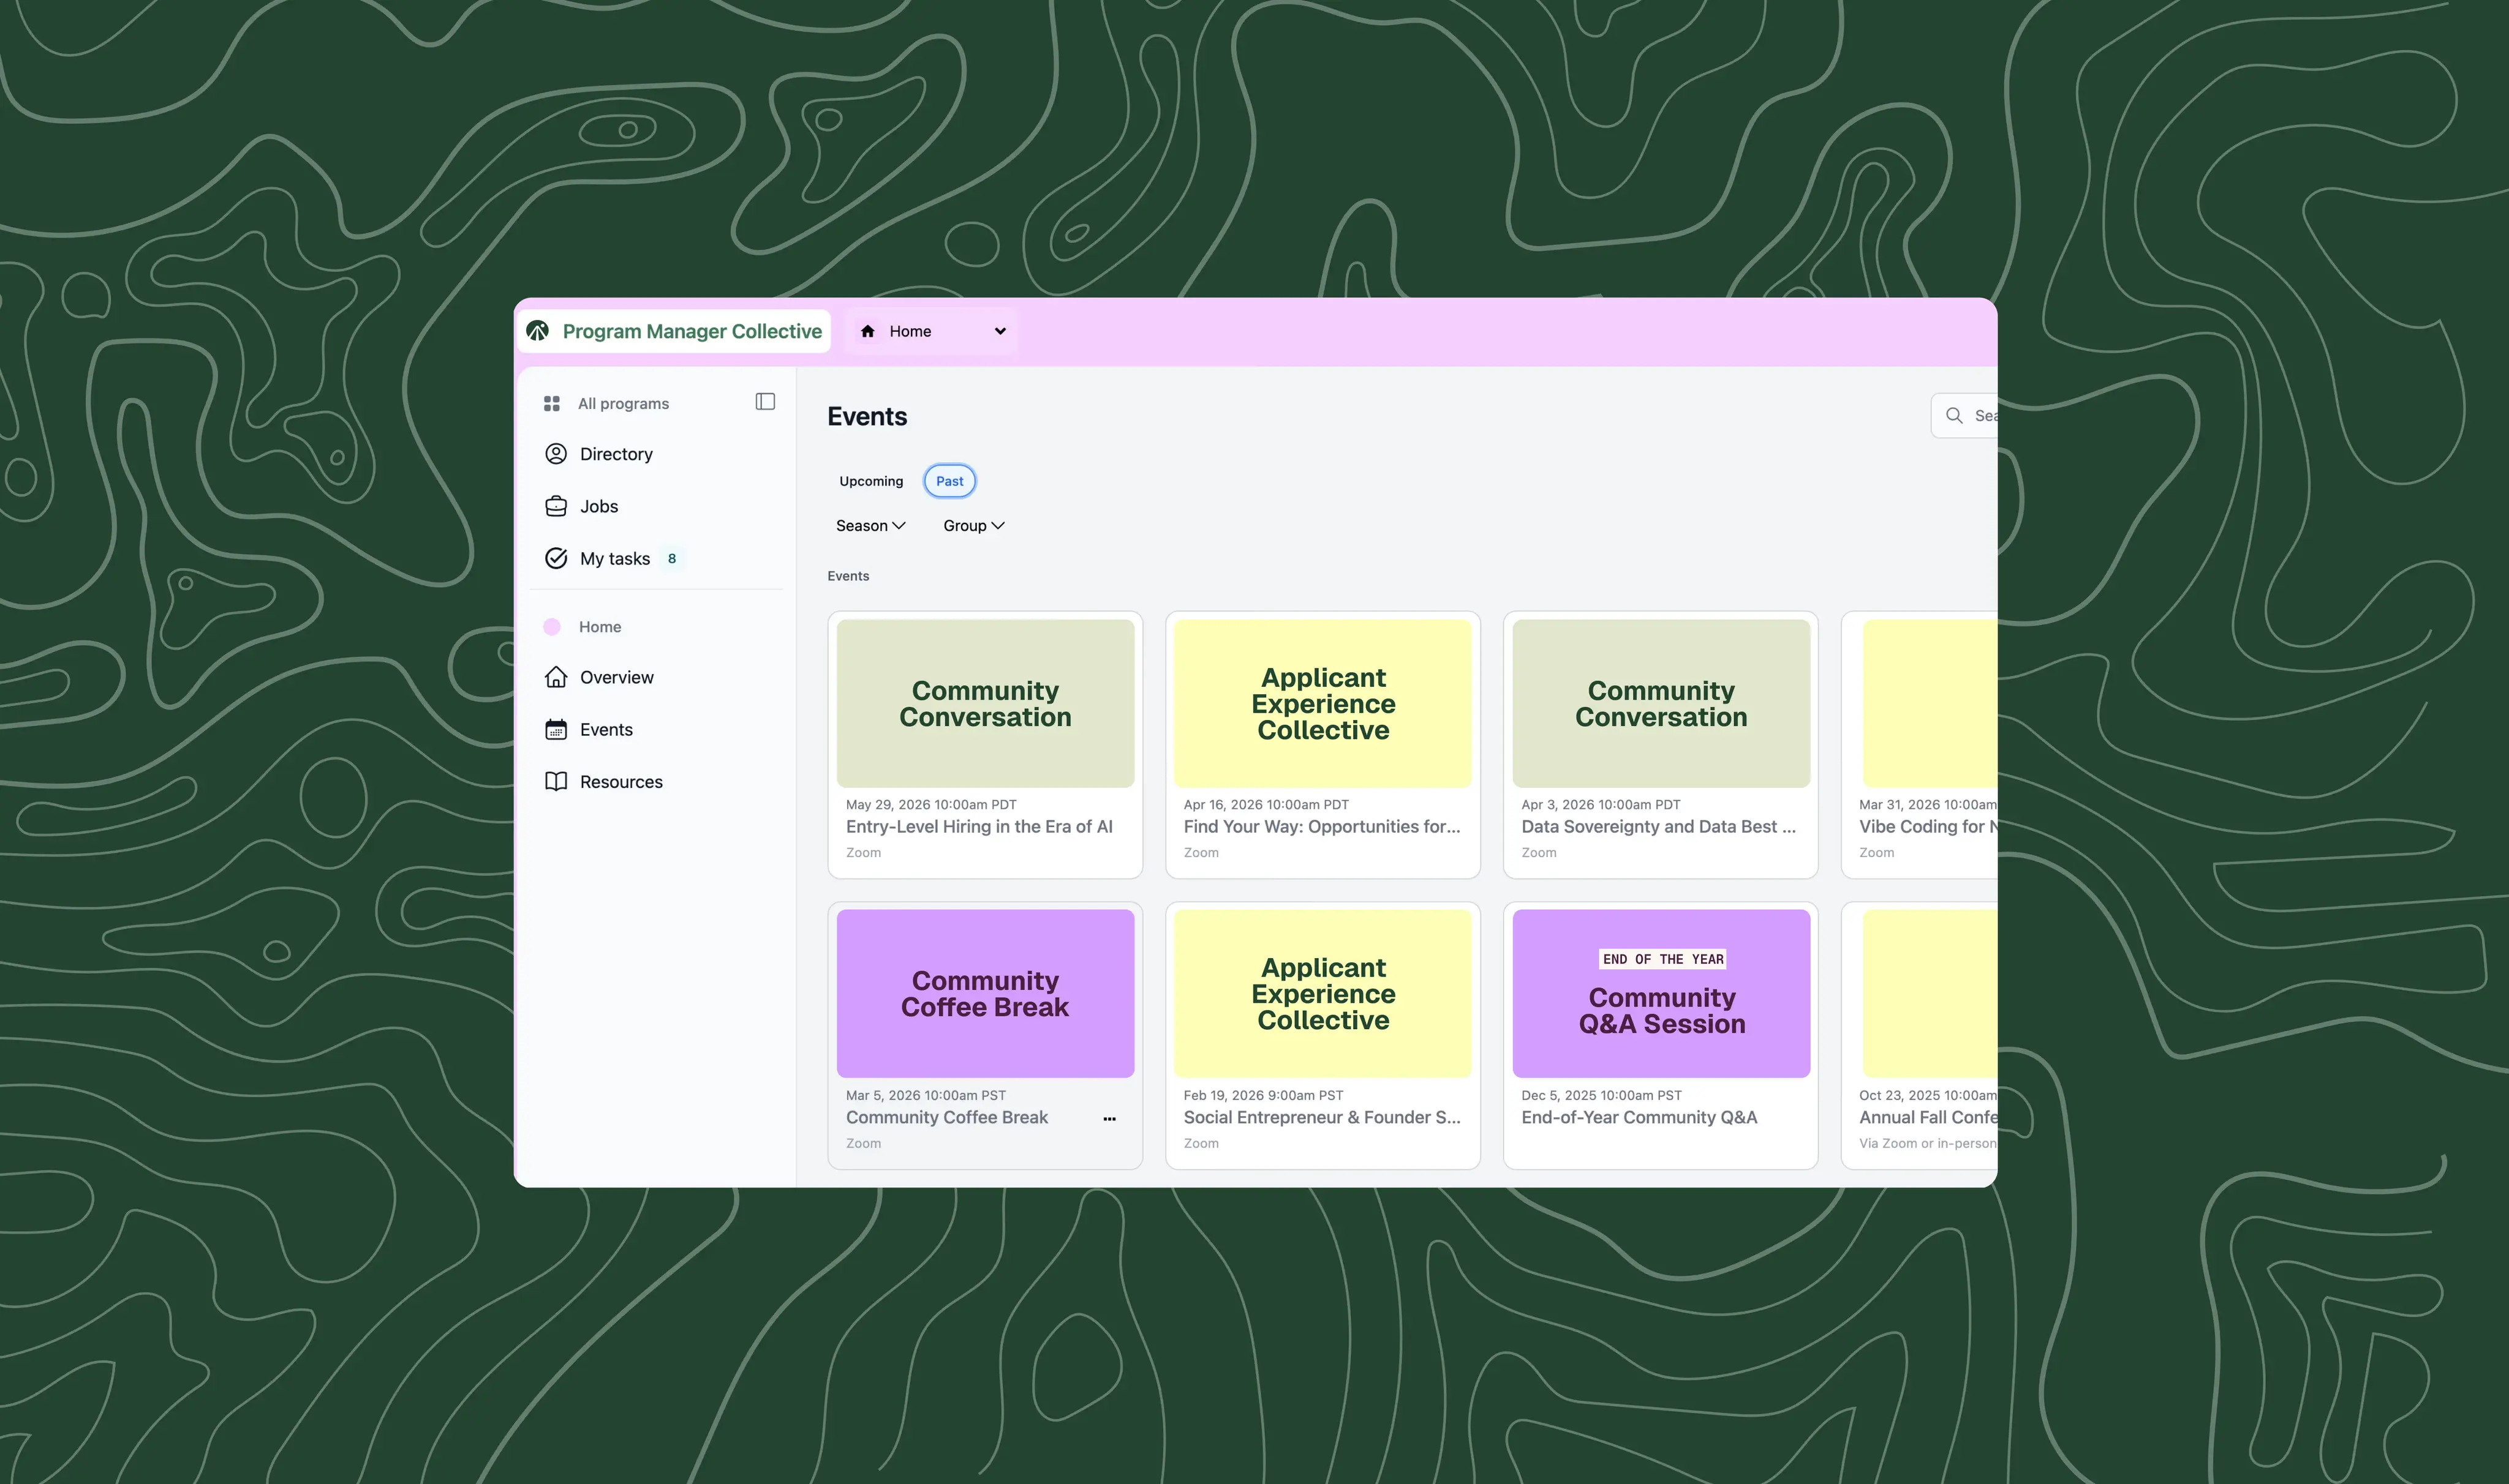
Task: Click the Apr 3 Community Conversation thumbnail
Action: tap(1661, 703)
